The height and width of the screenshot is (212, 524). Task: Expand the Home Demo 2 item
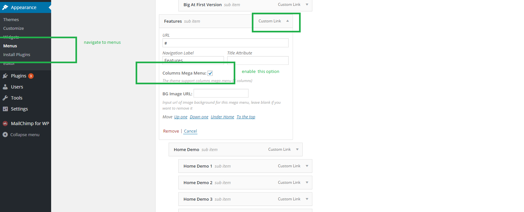pyautogui.click(x=307, y=183)
